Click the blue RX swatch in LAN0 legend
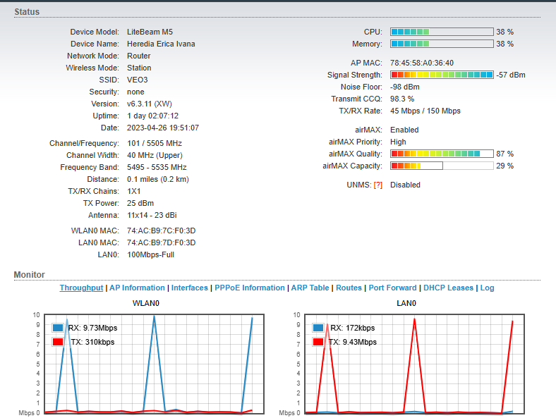Screen dimensions: 556x418 318,328
